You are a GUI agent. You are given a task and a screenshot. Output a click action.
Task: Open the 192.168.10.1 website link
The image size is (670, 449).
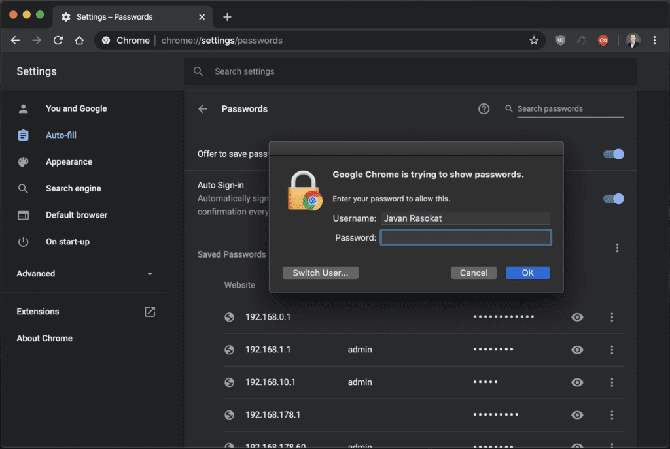tap(270, 382)
